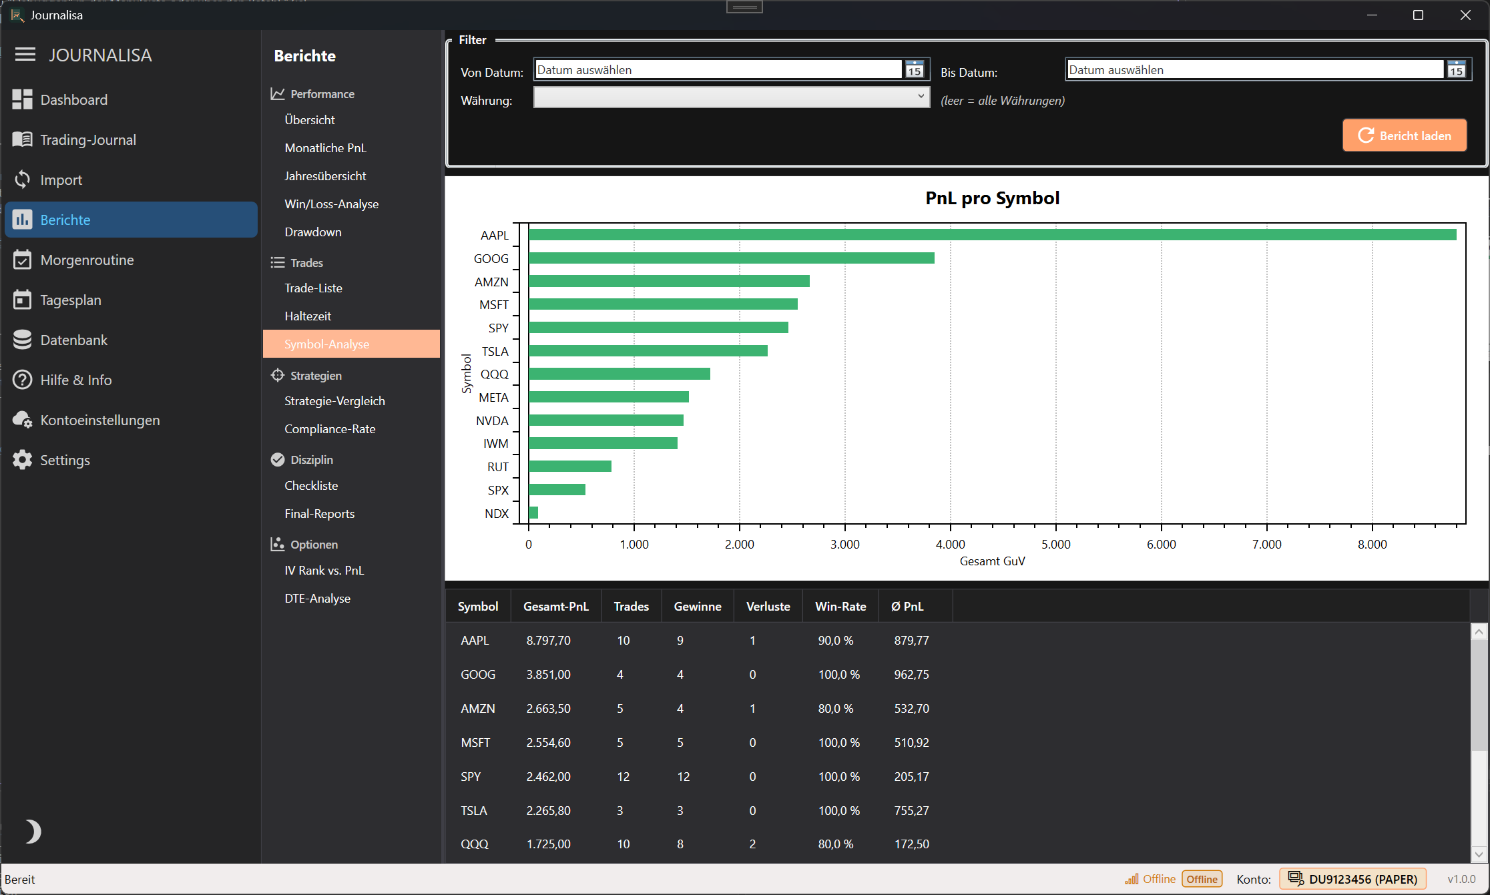Click the DU9123456 (PAPER) account button
Viewport: 1490px width, 895px height.
(1352, 879)
